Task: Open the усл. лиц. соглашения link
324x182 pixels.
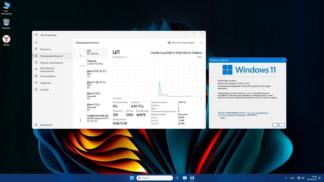Action: [x=258, y=113]
